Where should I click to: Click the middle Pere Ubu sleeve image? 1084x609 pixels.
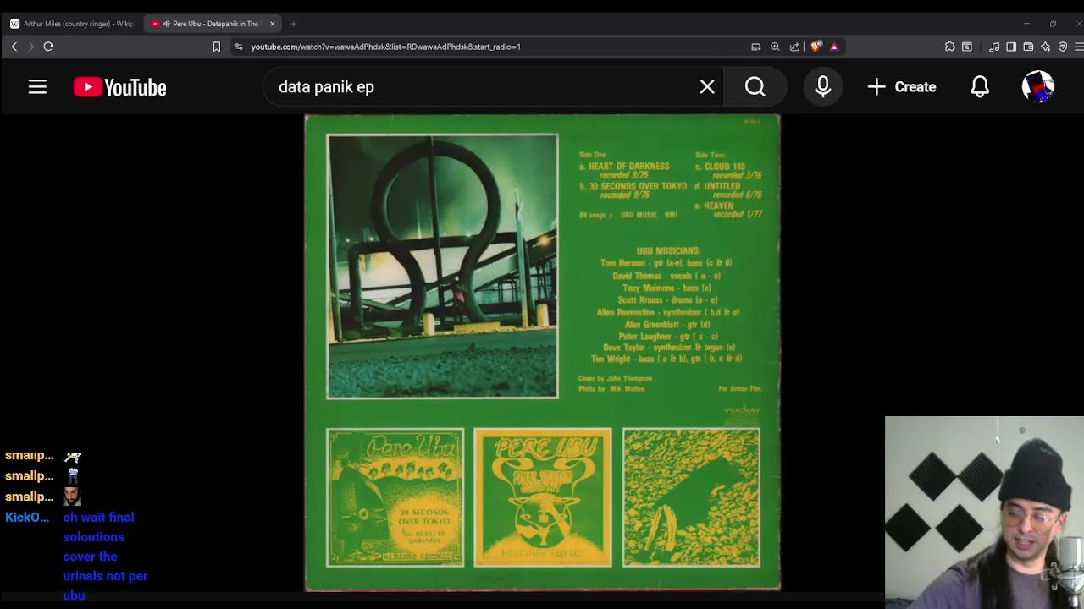(x=543, y=497)
